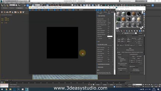This screenshot has height=91, width=161.
Task: Click the Reload bitmap button
Action: (120, 55)
